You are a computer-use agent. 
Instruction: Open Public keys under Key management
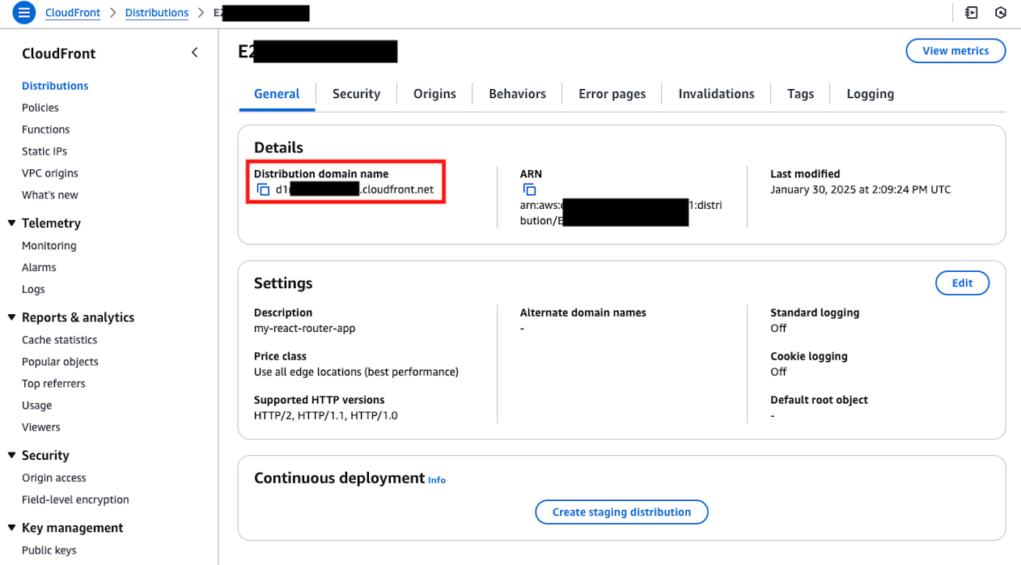[49, 550]
